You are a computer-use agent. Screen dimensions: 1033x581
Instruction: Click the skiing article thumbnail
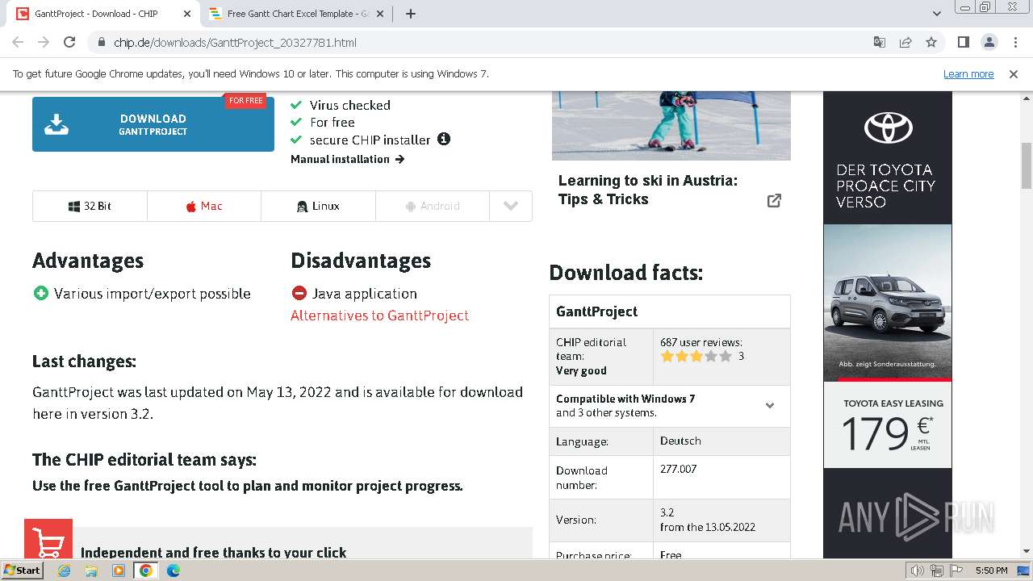pyautogui.click(x=671, y=126)
